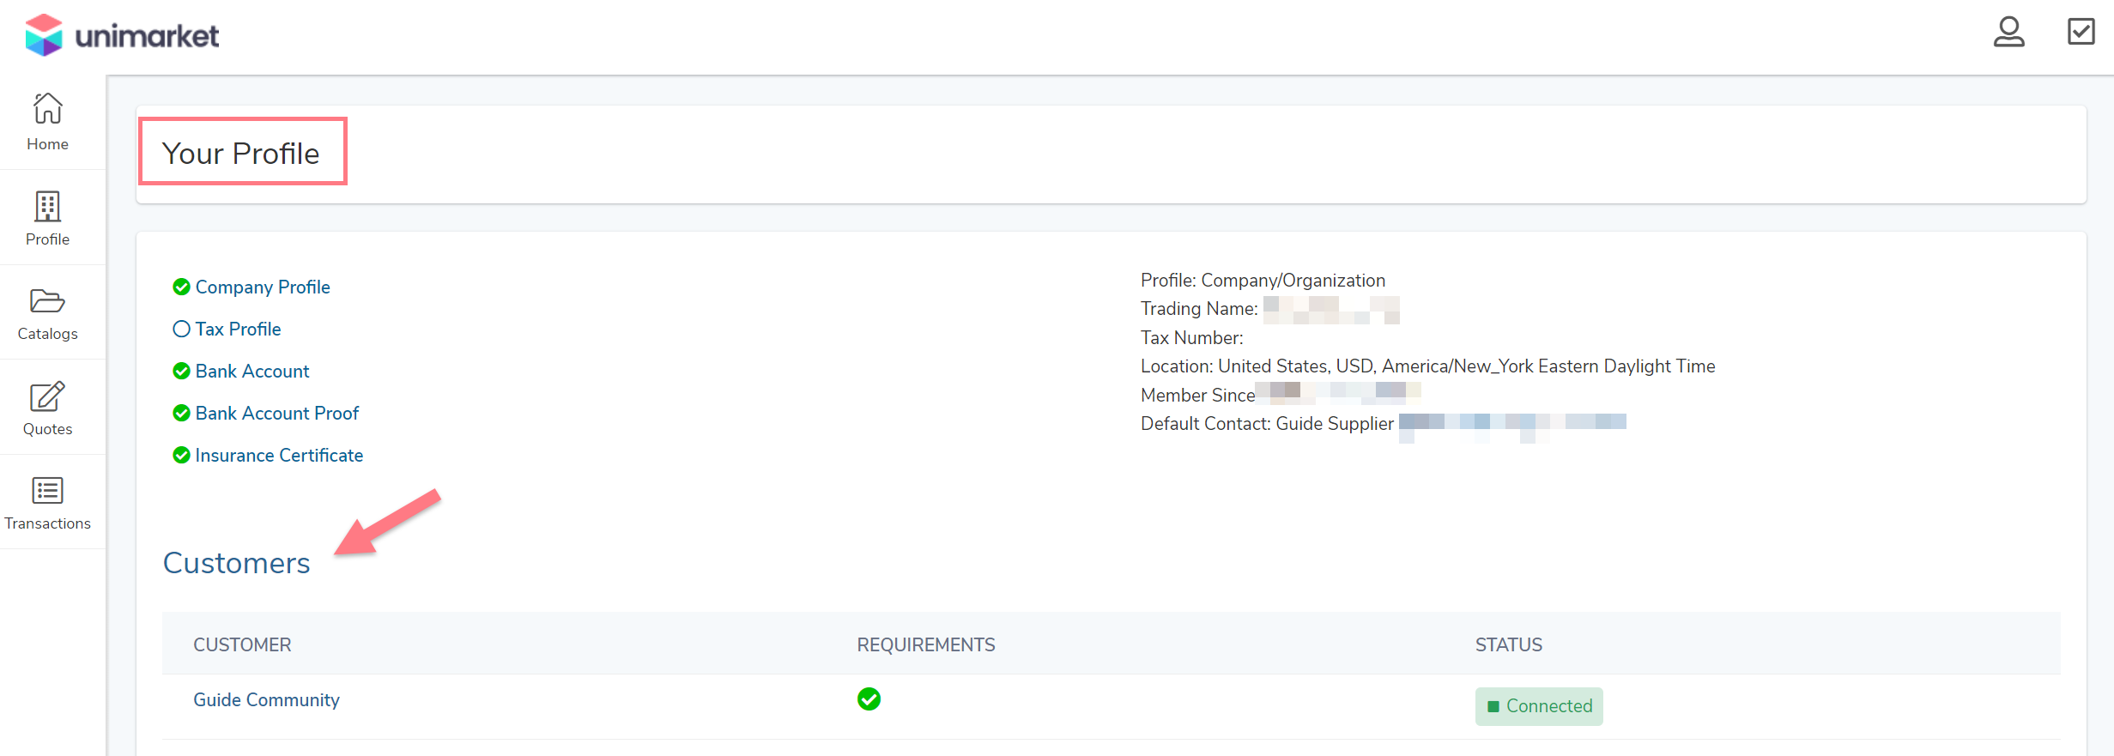Screen dimensions: 2114x756
Task: Click the empty circle beside Tax Profile
Action: tap(181, 329)
